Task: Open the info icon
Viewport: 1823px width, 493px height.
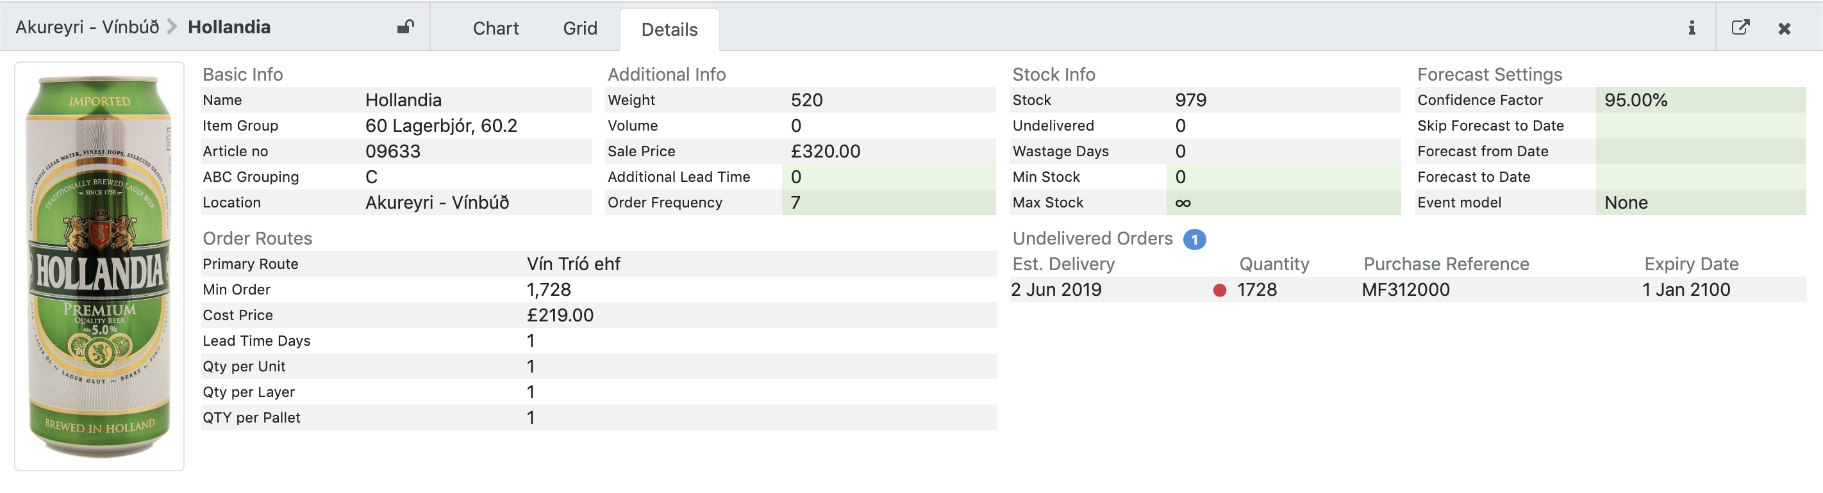Action: [x=1692, y=28]
